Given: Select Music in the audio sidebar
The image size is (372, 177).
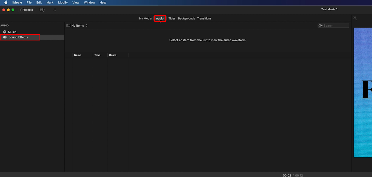Looking at the screenshot, I should (x=32, y=32).
